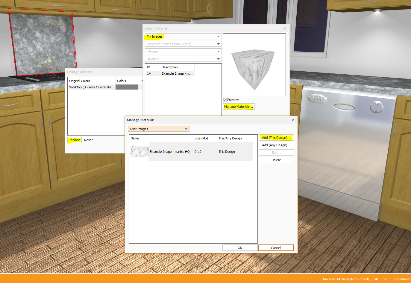Close the Select Material dialog
411x283 pixels.
[x=284, y=28]
